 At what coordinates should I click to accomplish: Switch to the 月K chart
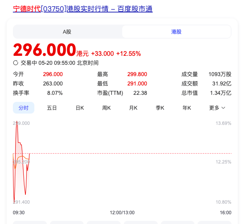click(134, 108)
